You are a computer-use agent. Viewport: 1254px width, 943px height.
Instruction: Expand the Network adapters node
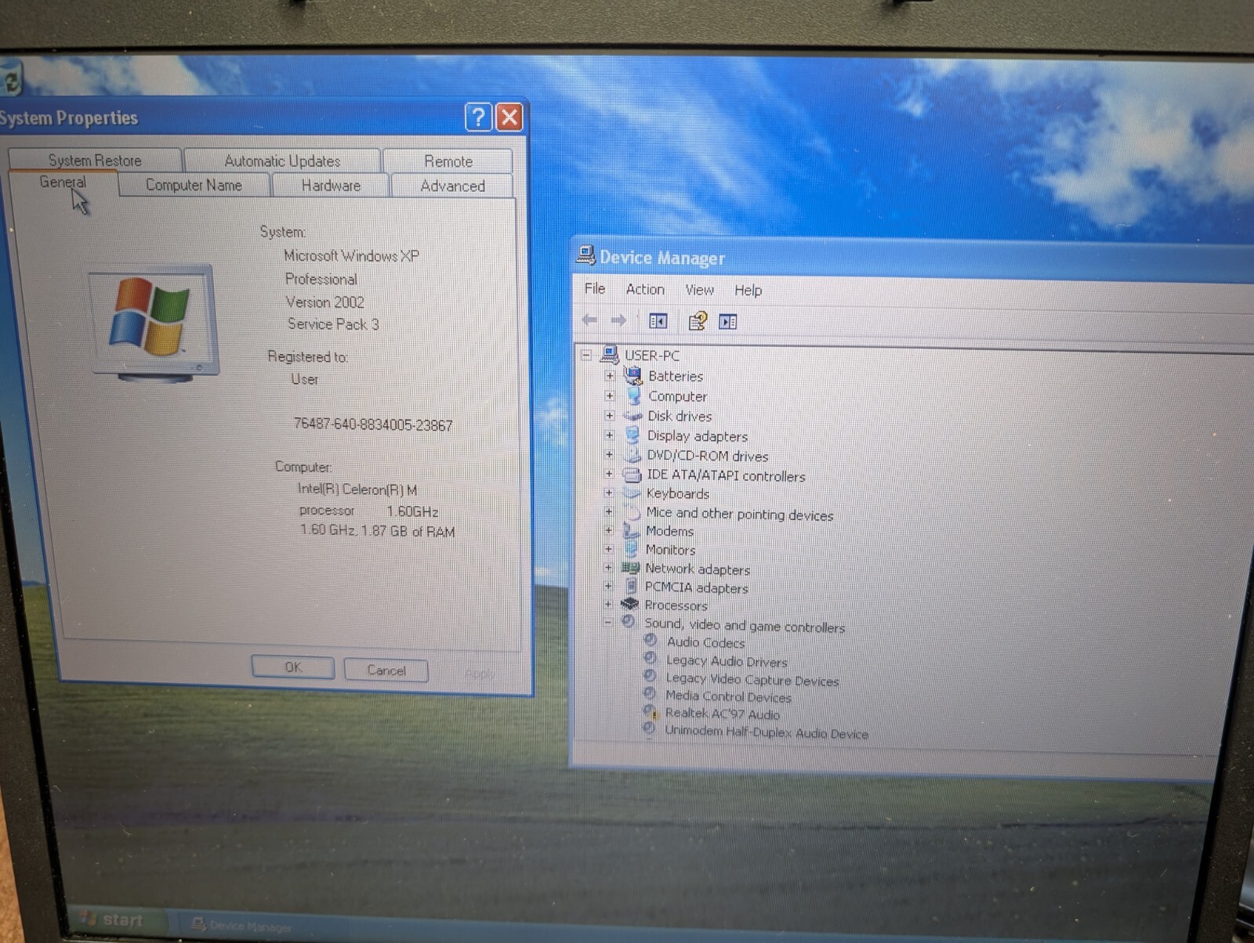click(607, 568)
